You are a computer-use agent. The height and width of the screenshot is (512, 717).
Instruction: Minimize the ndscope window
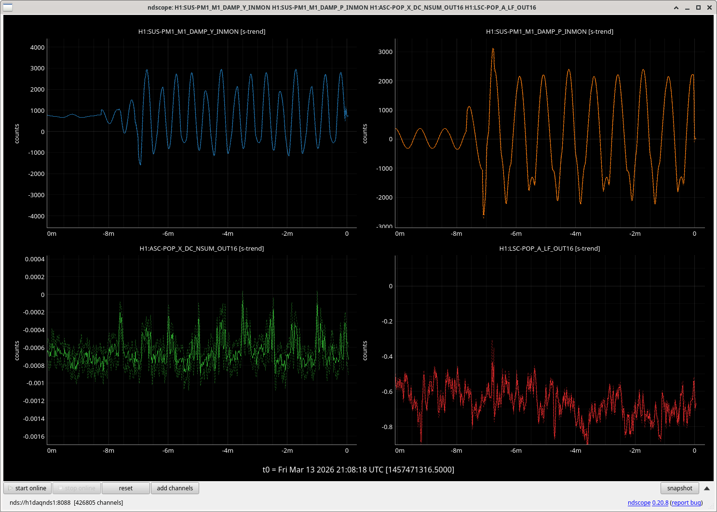point(687,7)
